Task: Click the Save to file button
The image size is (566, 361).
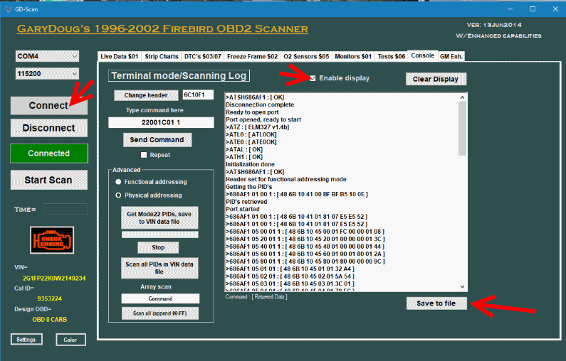Action: point(436,303)
